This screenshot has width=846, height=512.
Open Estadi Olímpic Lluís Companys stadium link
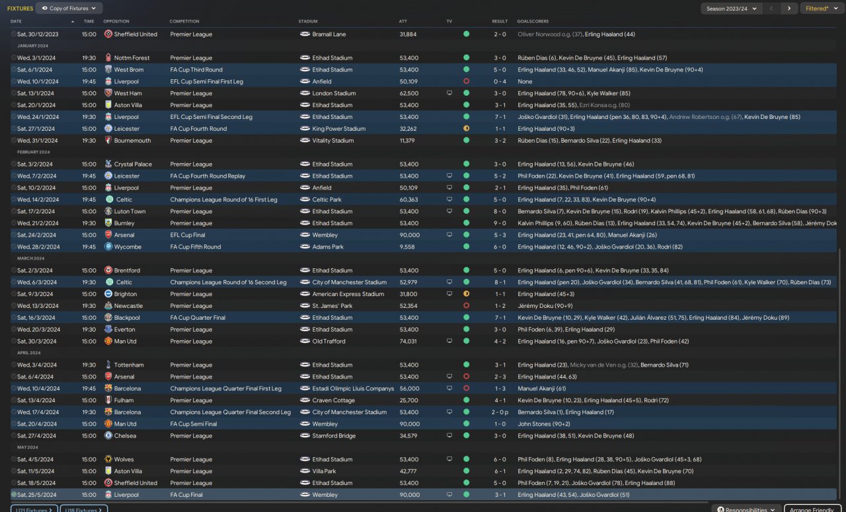click(354, 389)
